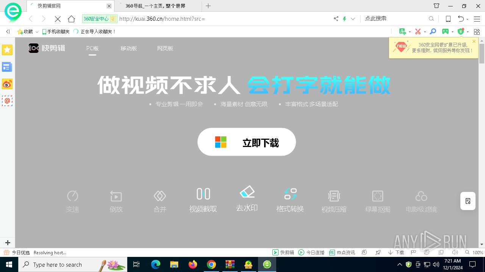
Task: Click the rocket accelerator icon in status bar
Action: tap(378, 252)
